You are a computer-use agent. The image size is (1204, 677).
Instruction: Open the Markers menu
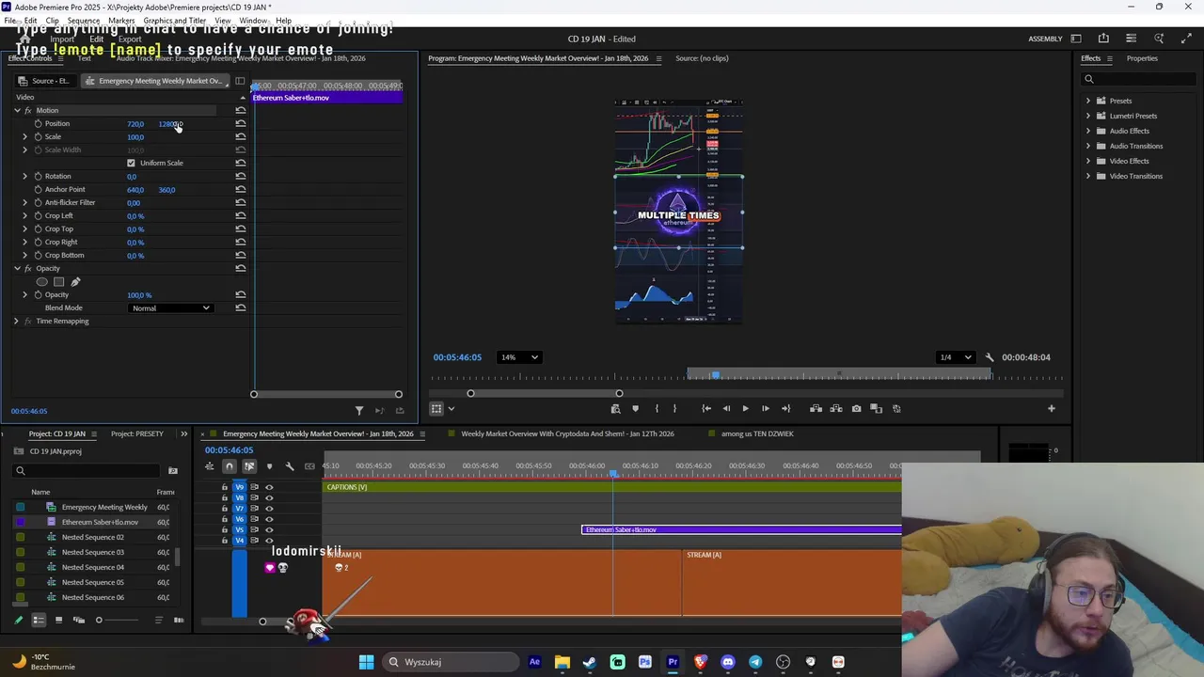[121, 21]
